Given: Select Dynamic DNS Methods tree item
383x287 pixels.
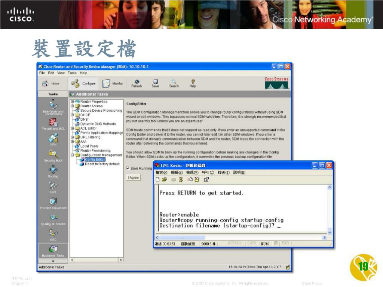Looking at the screenshot, I should pyautogui.click(x=98, y=124).
